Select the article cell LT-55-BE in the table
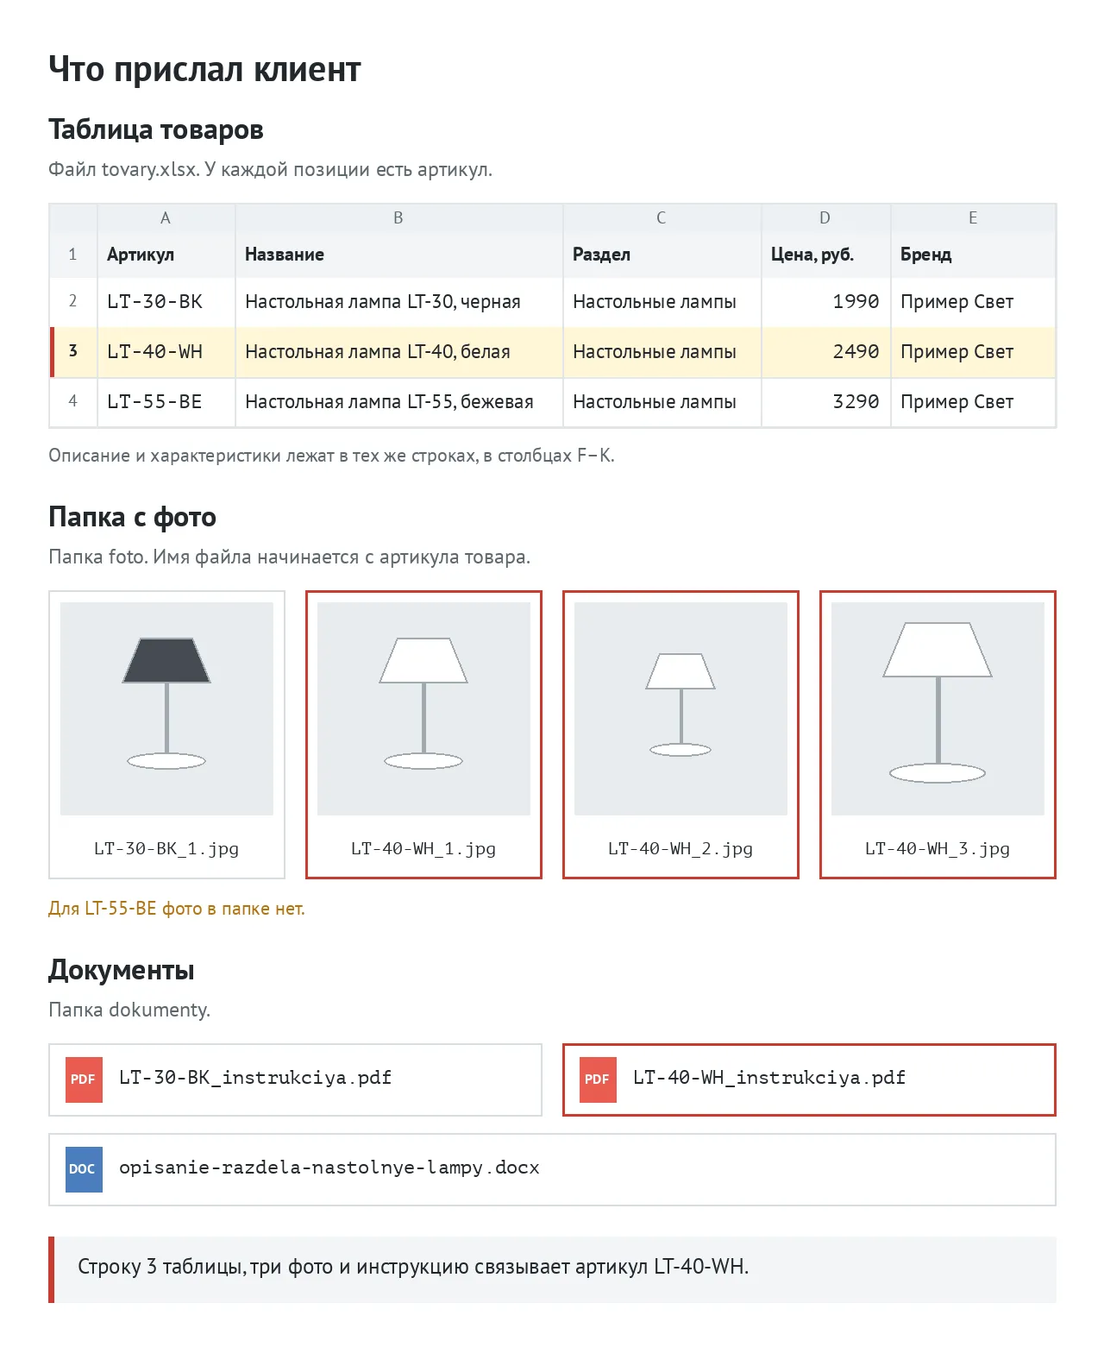This screenshot has height=1347, width=1104. [166, 402]
